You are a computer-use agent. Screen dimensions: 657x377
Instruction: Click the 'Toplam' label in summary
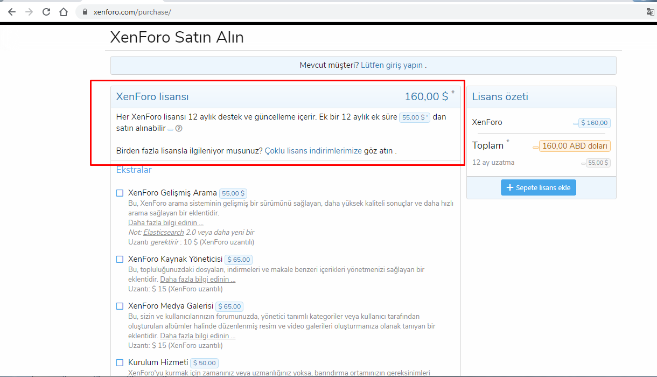(488, 145)
